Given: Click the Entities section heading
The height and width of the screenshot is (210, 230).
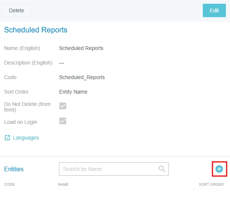Looking at the screenshot, I should [x=14, y=169].
